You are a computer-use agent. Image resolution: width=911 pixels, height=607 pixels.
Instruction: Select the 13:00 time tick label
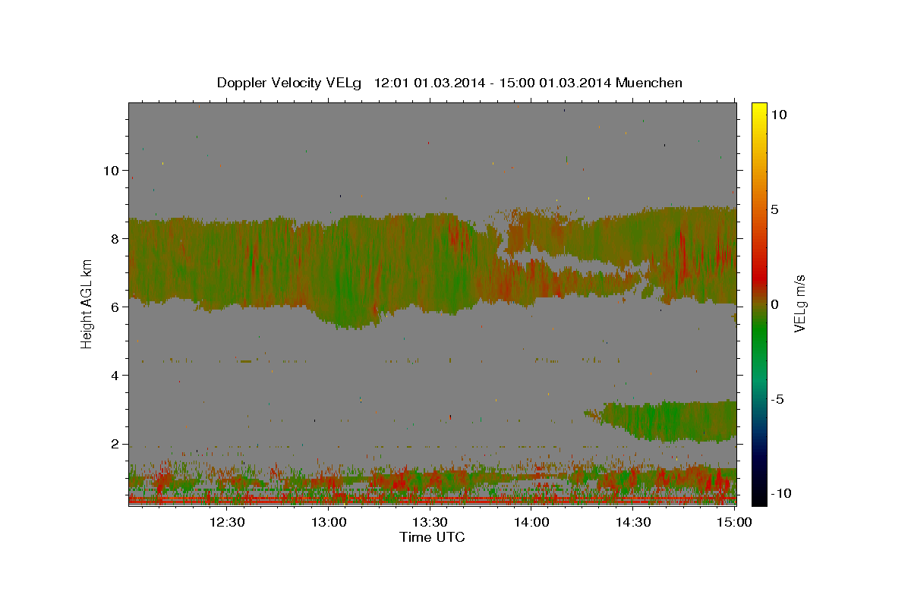click(x=329, y=522)
